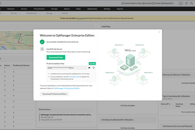Open the Reports menu

[x=120, y=9]
